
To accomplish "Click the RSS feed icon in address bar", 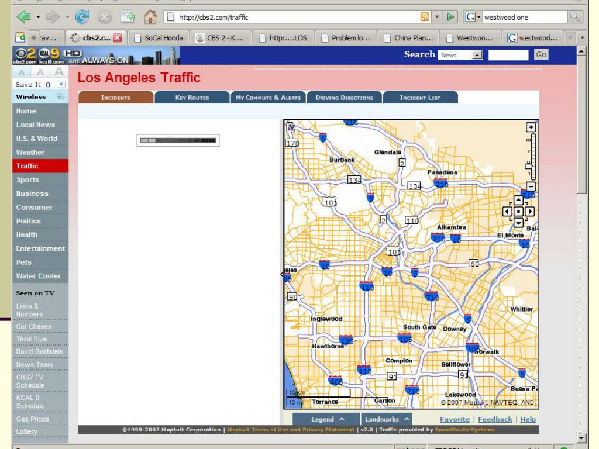I will pyautogui.click(x=425, y=17).
